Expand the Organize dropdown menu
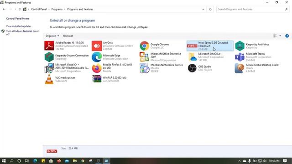This screenshot has height=164, width=292. coord(52,36)
